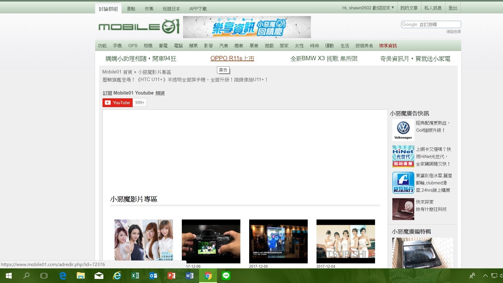This screenshot has width=503, height=283.
Task: Click the HiNet 光世代 ad icon
Action: 403,156
